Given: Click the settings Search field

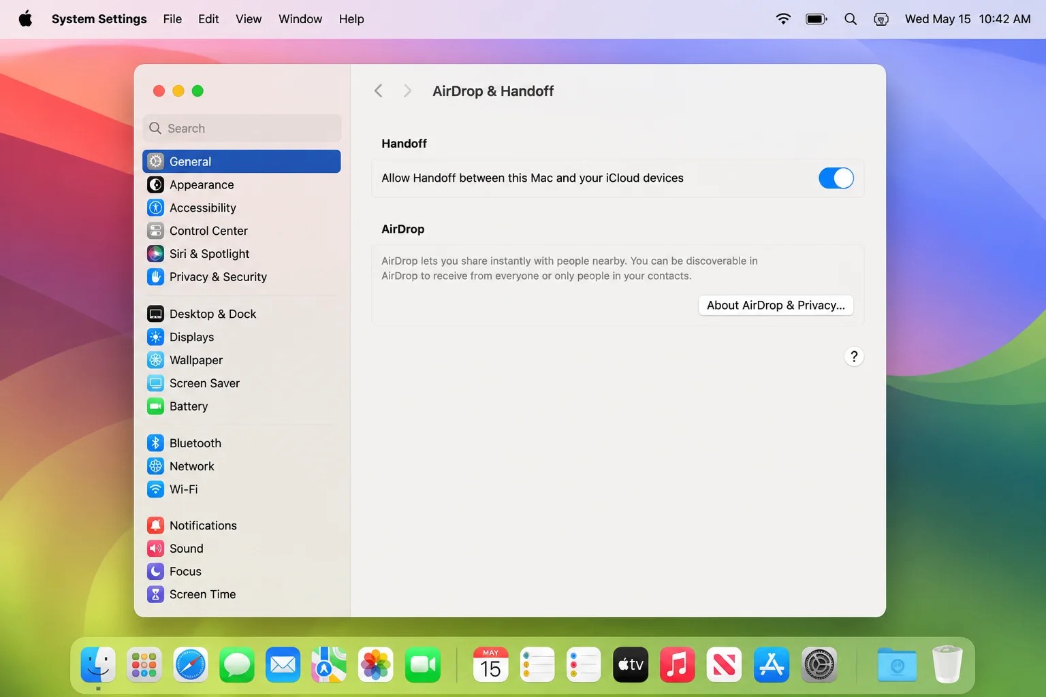Looking at the screenshot, I should coord(242,128).
